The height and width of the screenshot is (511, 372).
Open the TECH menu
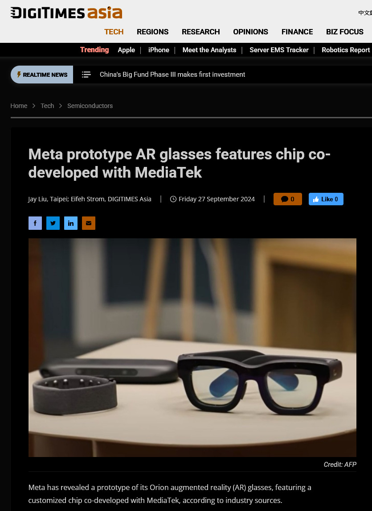(114, 32)
